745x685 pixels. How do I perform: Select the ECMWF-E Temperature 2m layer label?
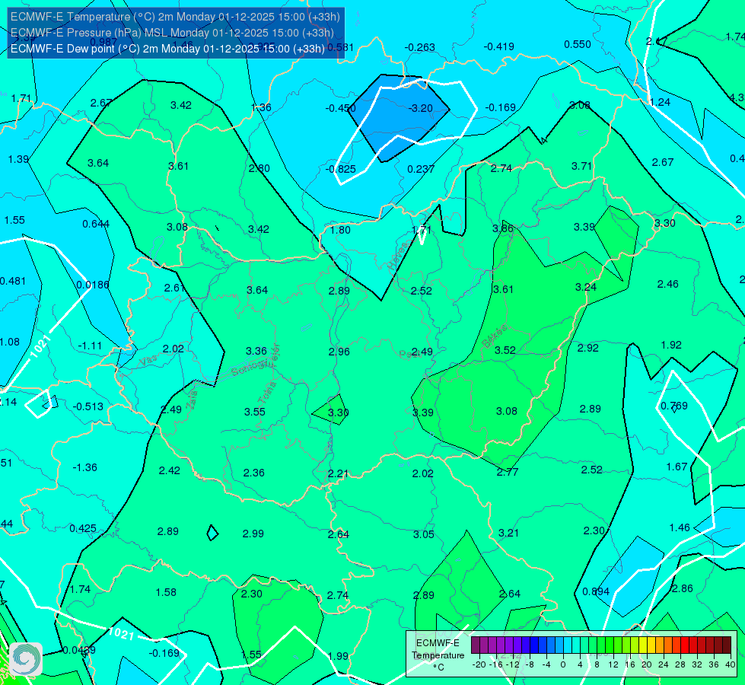click(x=175, y=17)
